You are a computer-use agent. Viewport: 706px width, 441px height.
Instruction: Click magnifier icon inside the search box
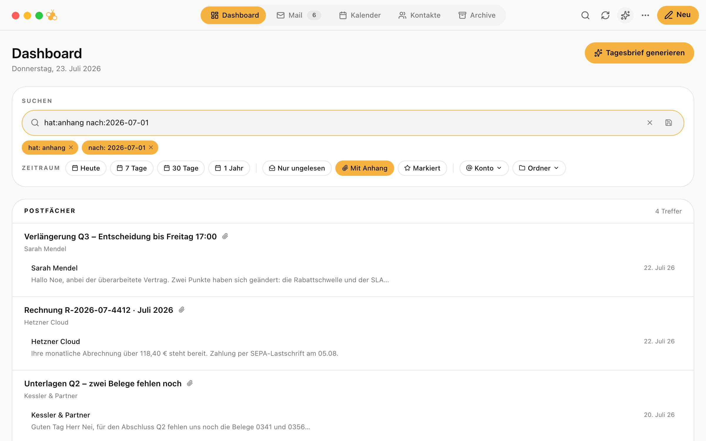pos(35,123)
